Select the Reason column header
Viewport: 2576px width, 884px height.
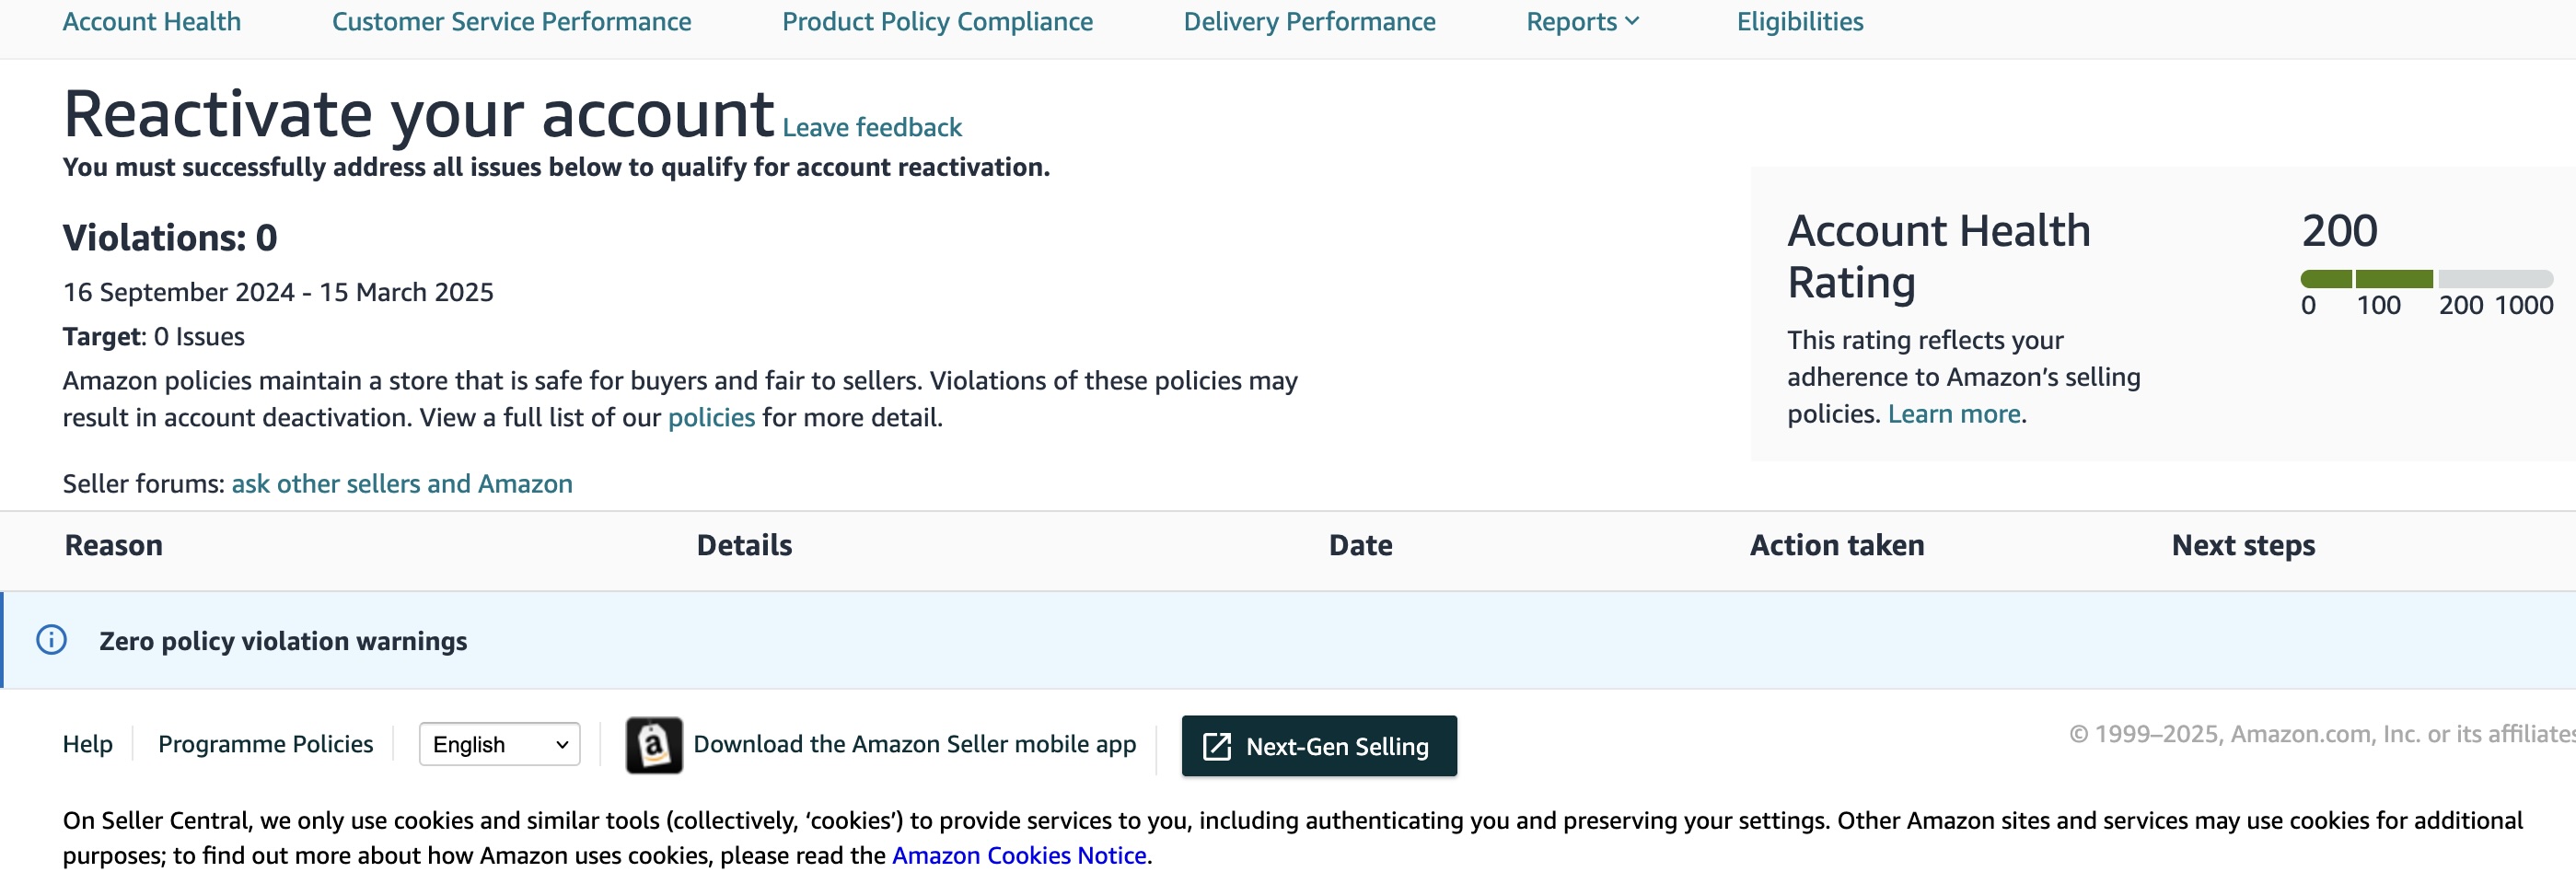[x=114, y=545]
